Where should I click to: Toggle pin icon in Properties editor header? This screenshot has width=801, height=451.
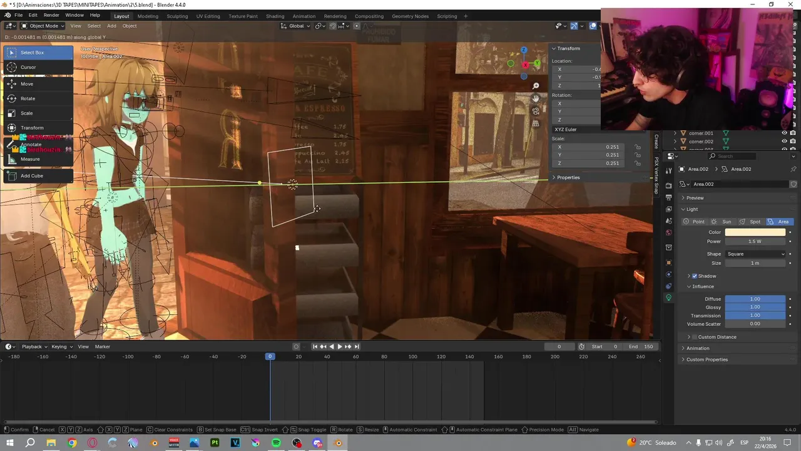click(793, 169)
